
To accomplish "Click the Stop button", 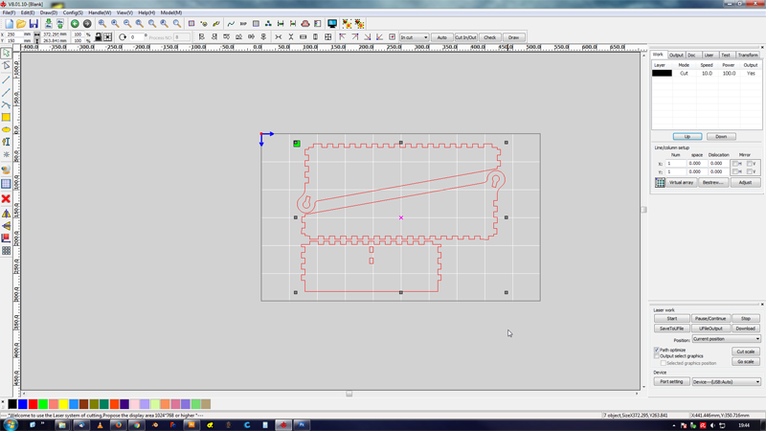I will pyautogui.click(x=746, y=319).
